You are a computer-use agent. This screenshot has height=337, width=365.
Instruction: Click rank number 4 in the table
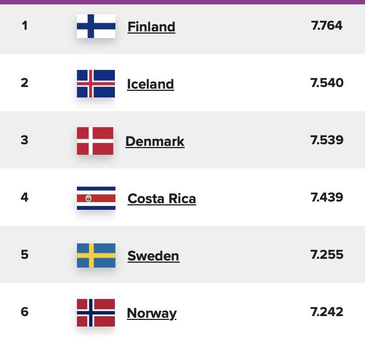click(x=24, y=197)
